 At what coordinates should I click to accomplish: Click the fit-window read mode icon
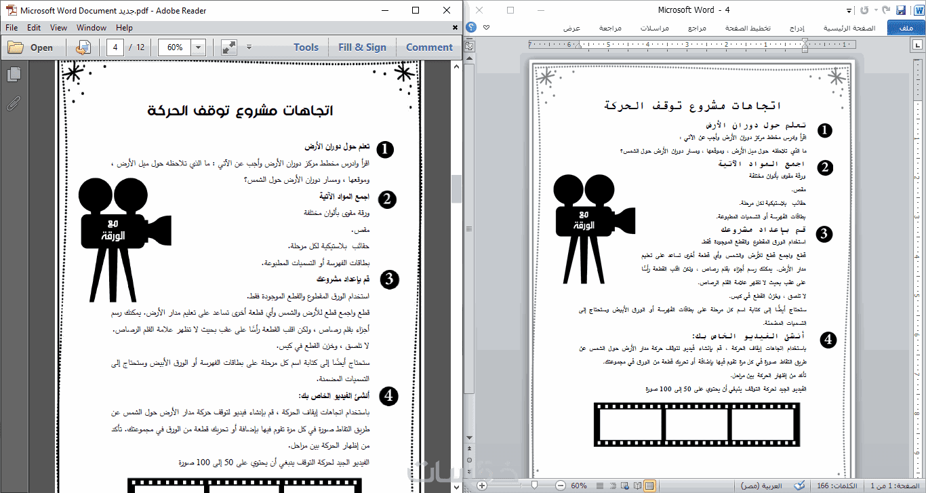229,47
